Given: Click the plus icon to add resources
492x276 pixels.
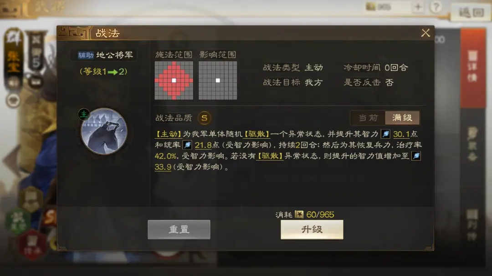Looking at the screenshot, I should pos(418,7).
